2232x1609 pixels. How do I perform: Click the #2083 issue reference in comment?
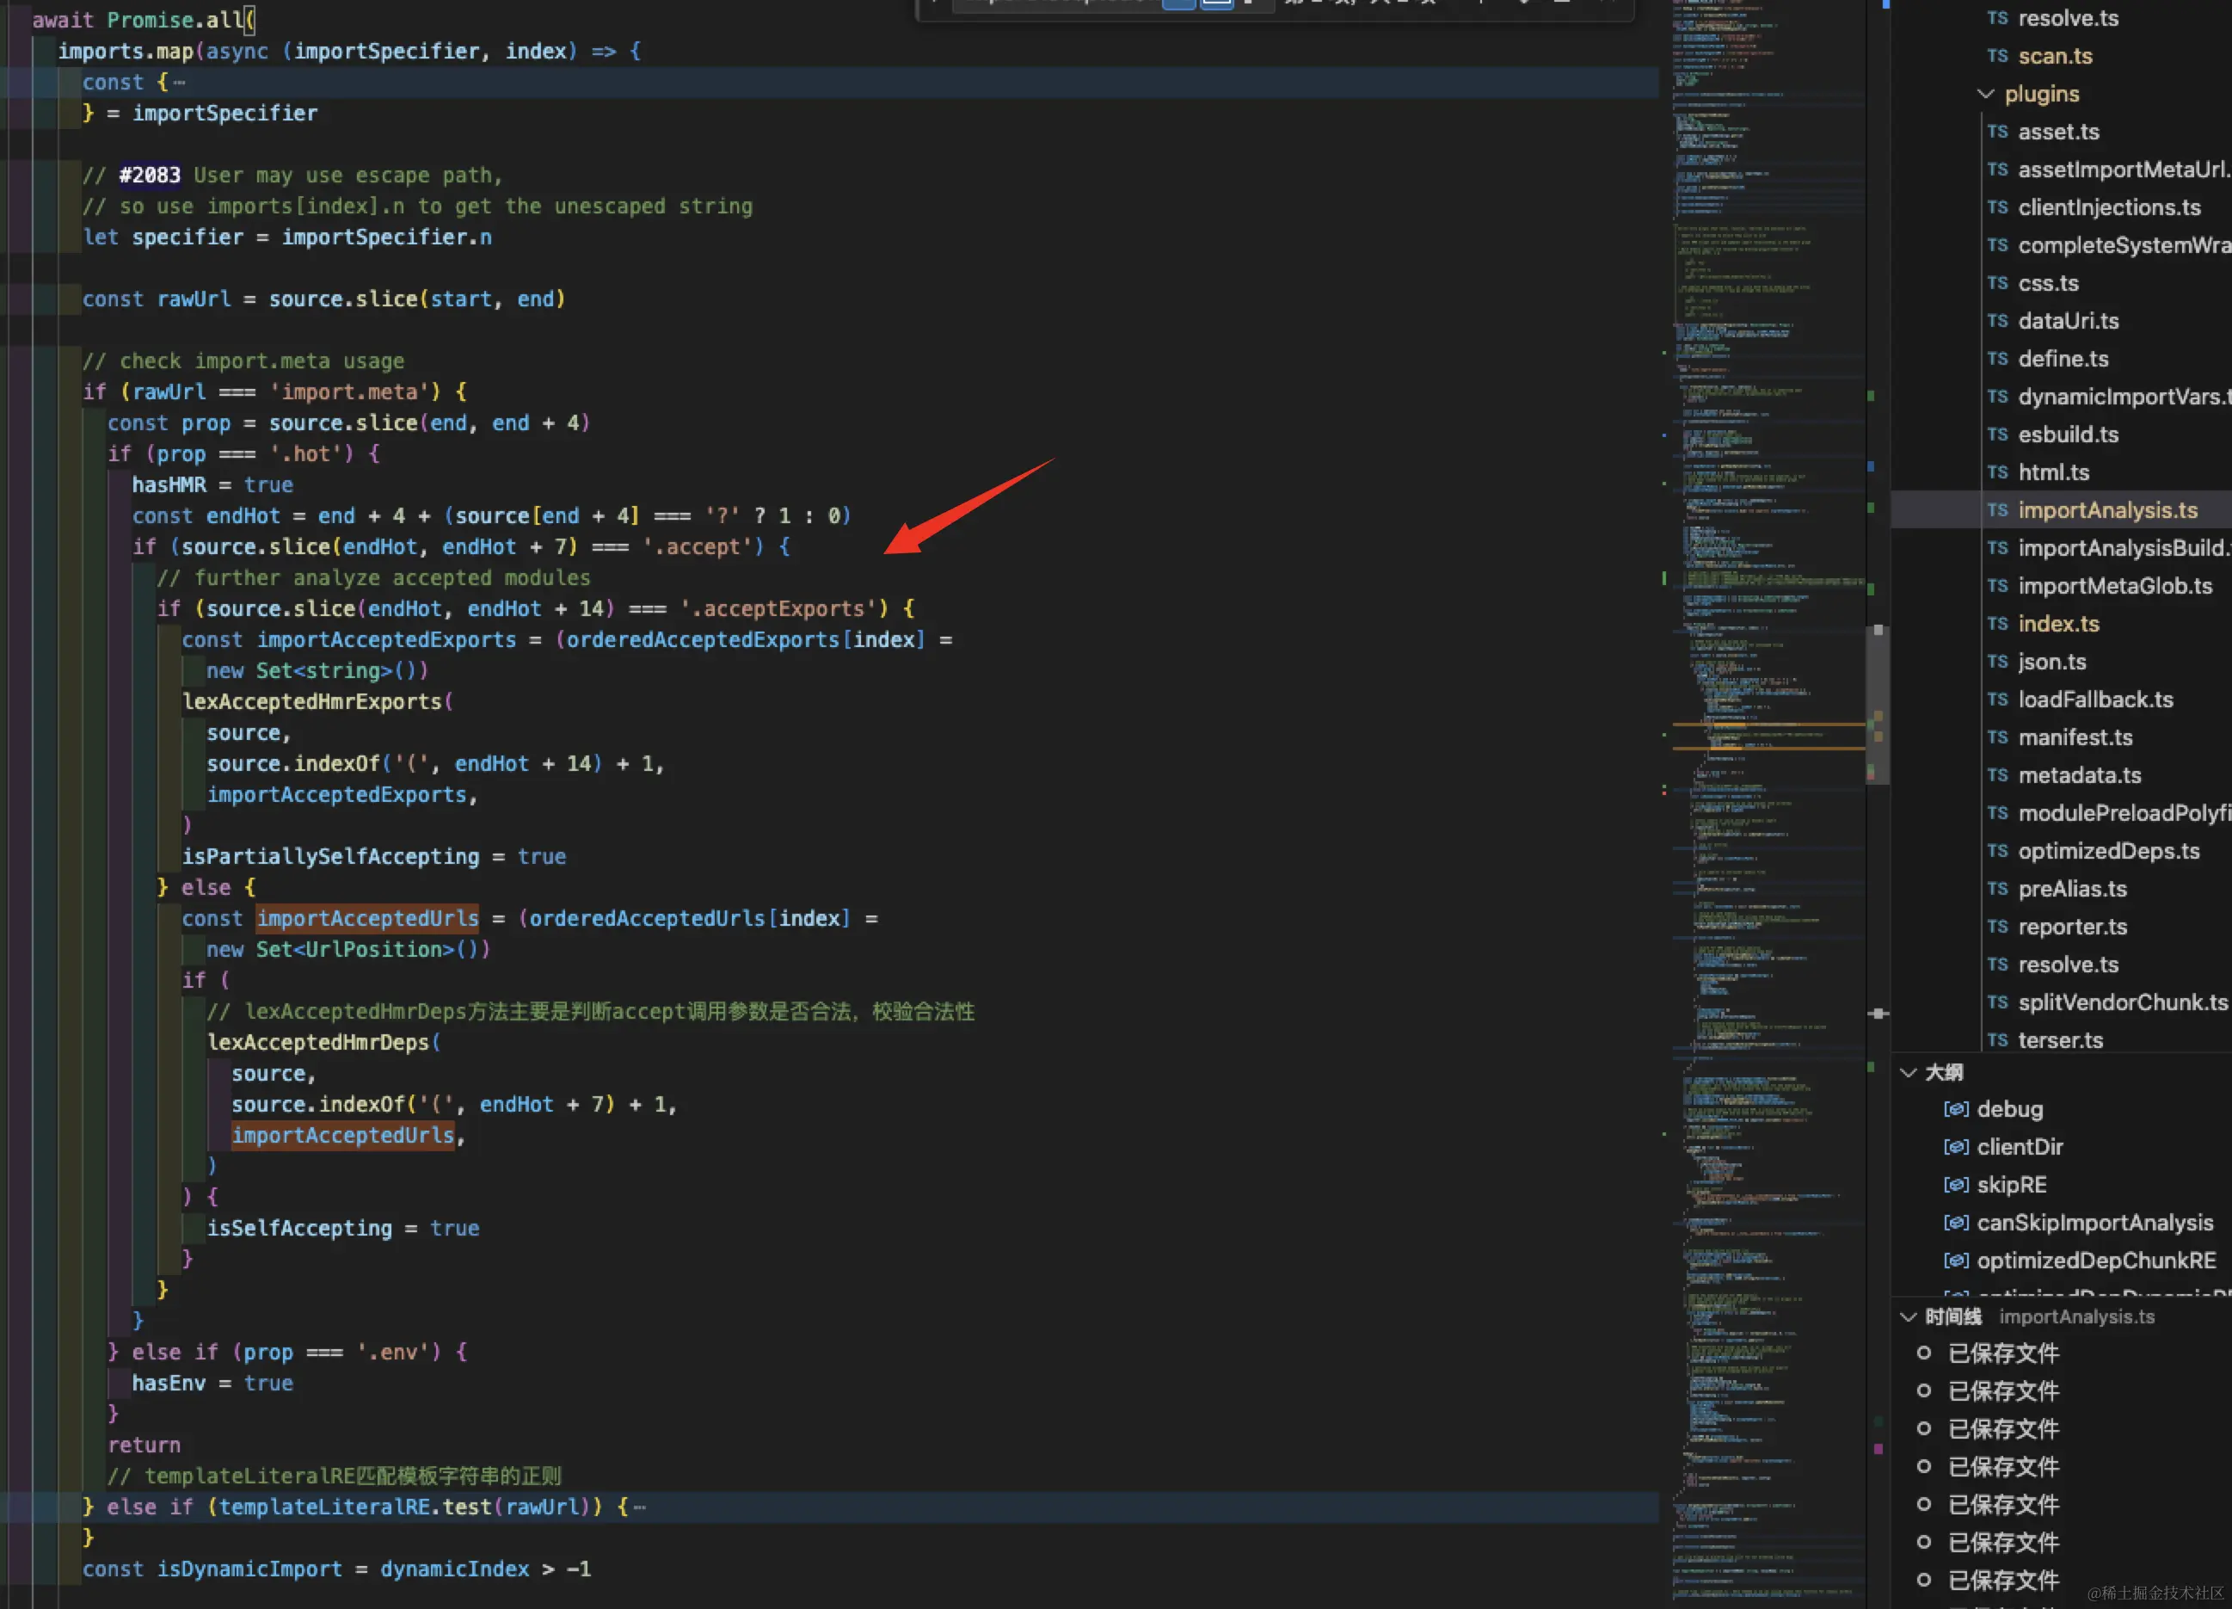click(150, 176)
